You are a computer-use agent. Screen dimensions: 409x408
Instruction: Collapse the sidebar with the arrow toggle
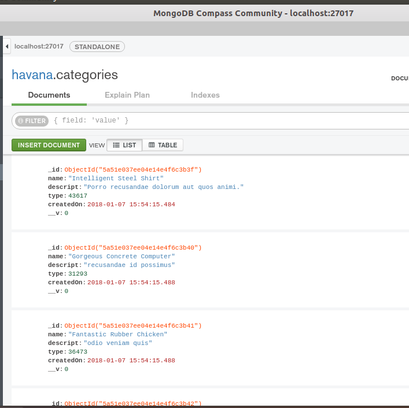6,46
